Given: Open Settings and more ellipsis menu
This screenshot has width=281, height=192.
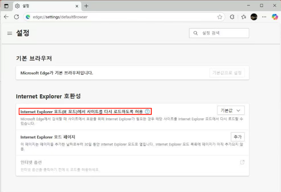Looking at the screenshot, I should click(x=264, y=17).
